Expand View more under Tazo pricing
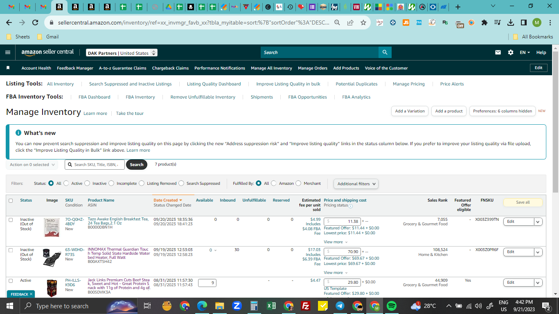The width and height of the screenshot is (559, 314). tap(336, 242)
